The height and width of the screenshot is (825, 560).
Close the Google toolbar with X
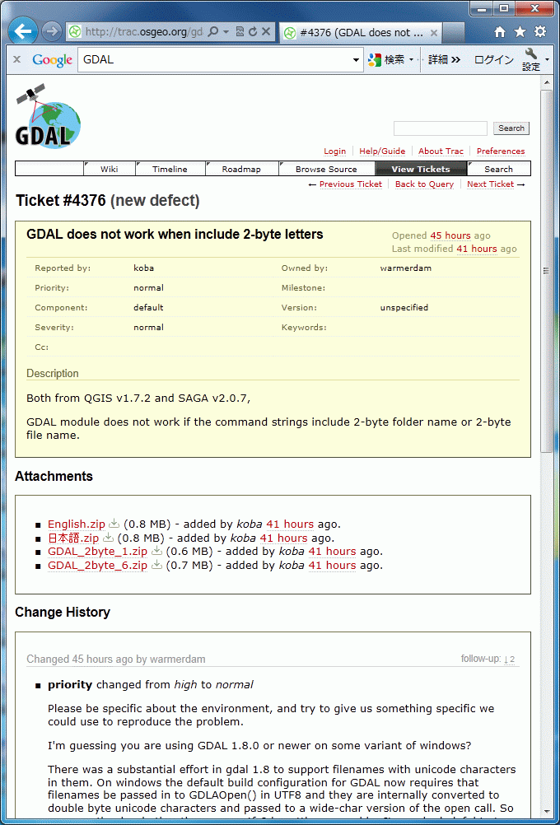point(16,59)
